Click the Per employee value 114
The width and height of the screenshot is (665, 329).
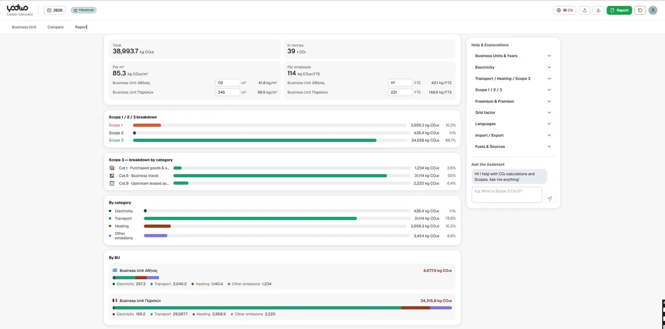point(291,73)
